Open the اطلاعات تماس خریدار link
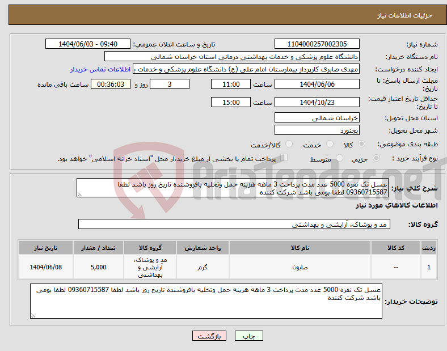Viewport: 447px width, 351px height. [100, 69]
